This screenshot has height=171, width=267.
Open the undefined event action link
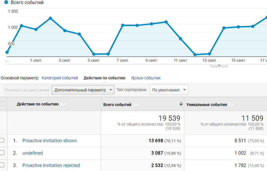32,153
